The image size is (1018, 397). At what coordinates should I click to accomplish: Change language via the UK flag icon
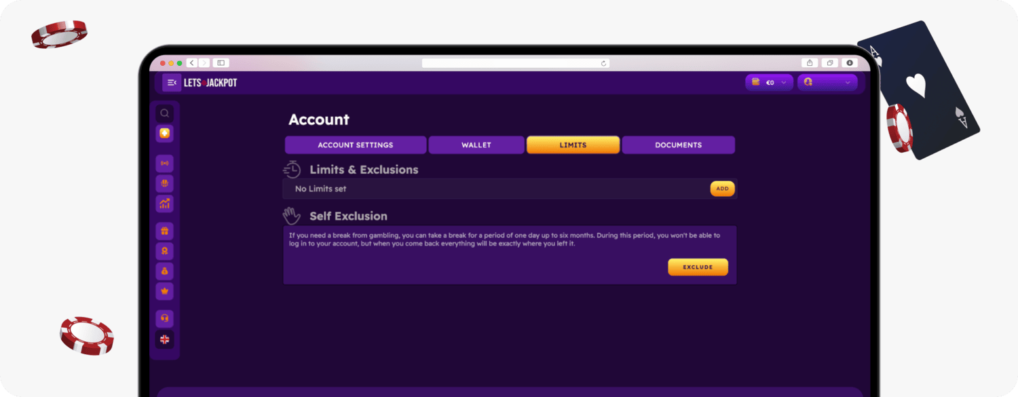164,339
